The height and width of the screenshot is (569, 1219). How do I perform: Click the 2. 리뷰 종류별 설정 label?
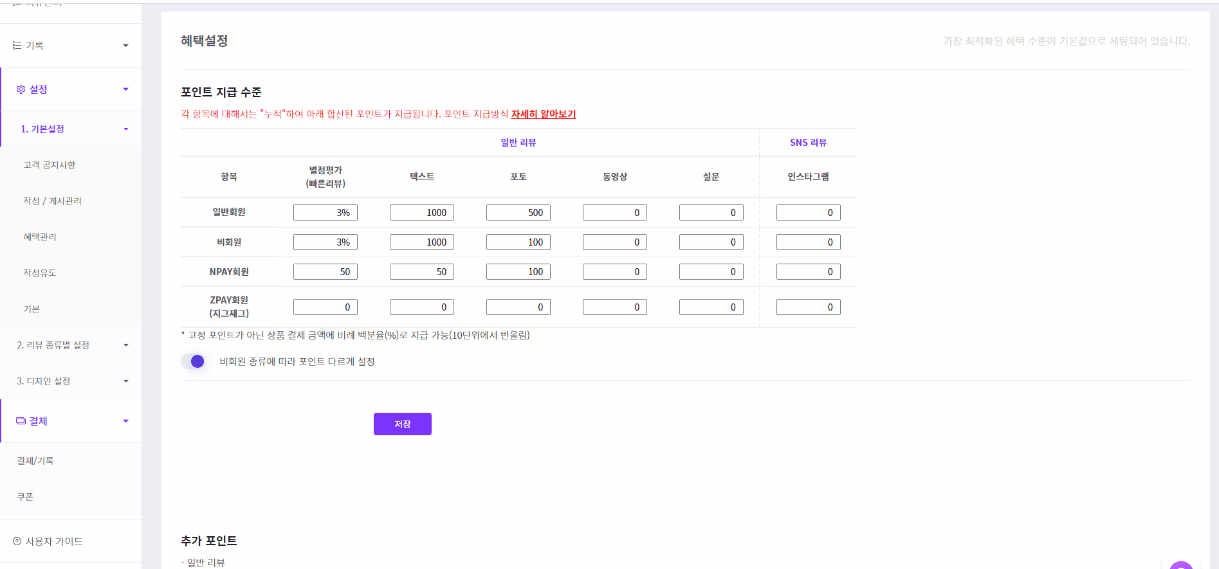(x=53, y=345)
